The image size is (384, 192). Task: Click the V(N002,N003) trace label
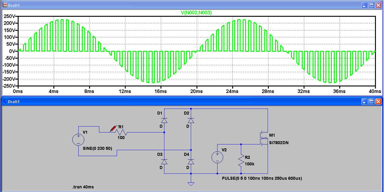click(x=197, y=13)
